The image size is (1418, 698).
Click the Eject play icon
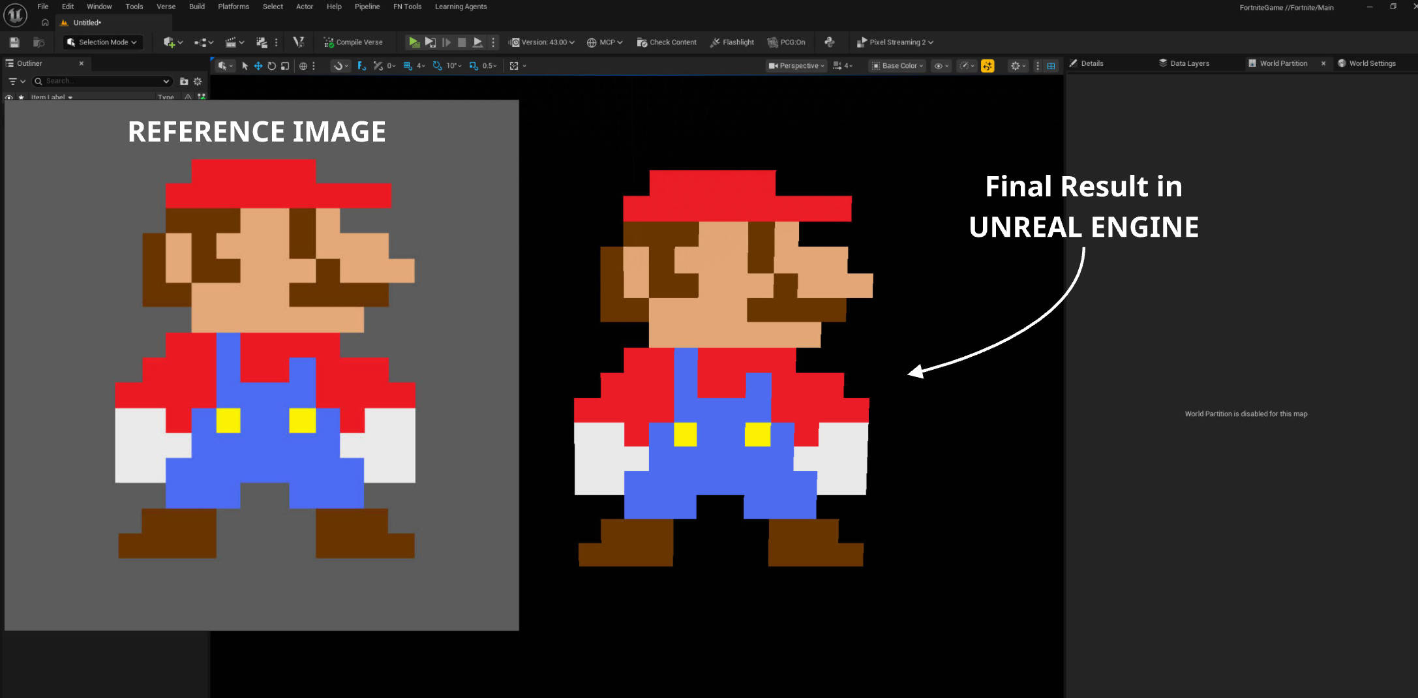point(477,42)
